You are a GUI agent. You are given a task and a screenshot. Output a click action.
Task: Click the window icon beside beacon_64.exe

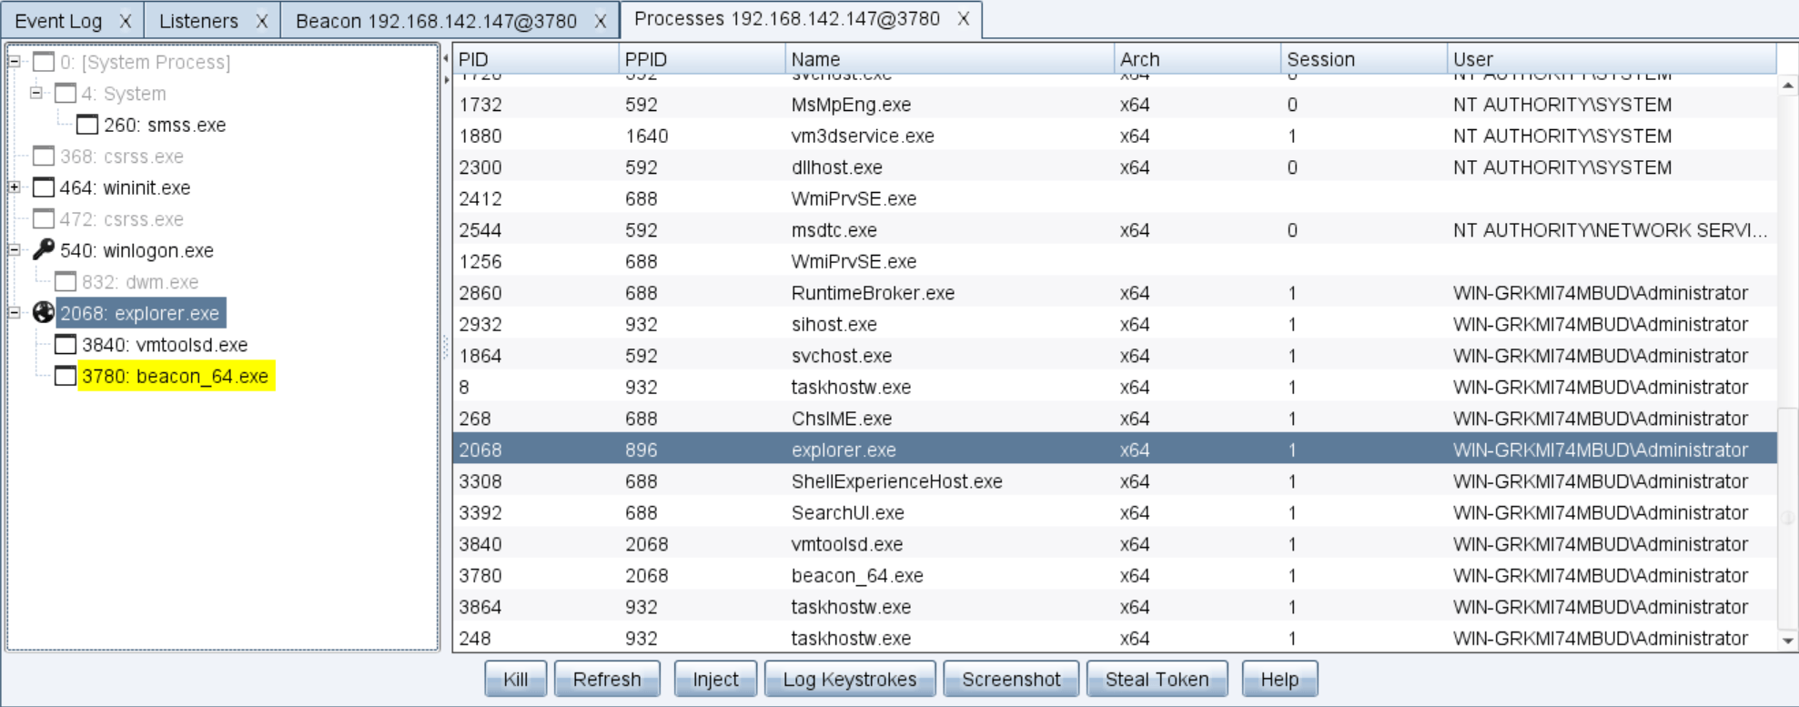[x=66, y=376]
